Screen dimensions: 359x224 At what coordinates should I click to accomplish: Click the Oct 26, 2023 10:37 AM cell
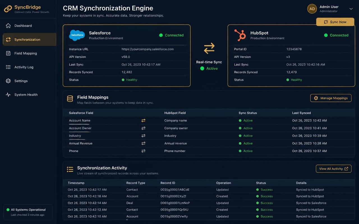(309, 151)
